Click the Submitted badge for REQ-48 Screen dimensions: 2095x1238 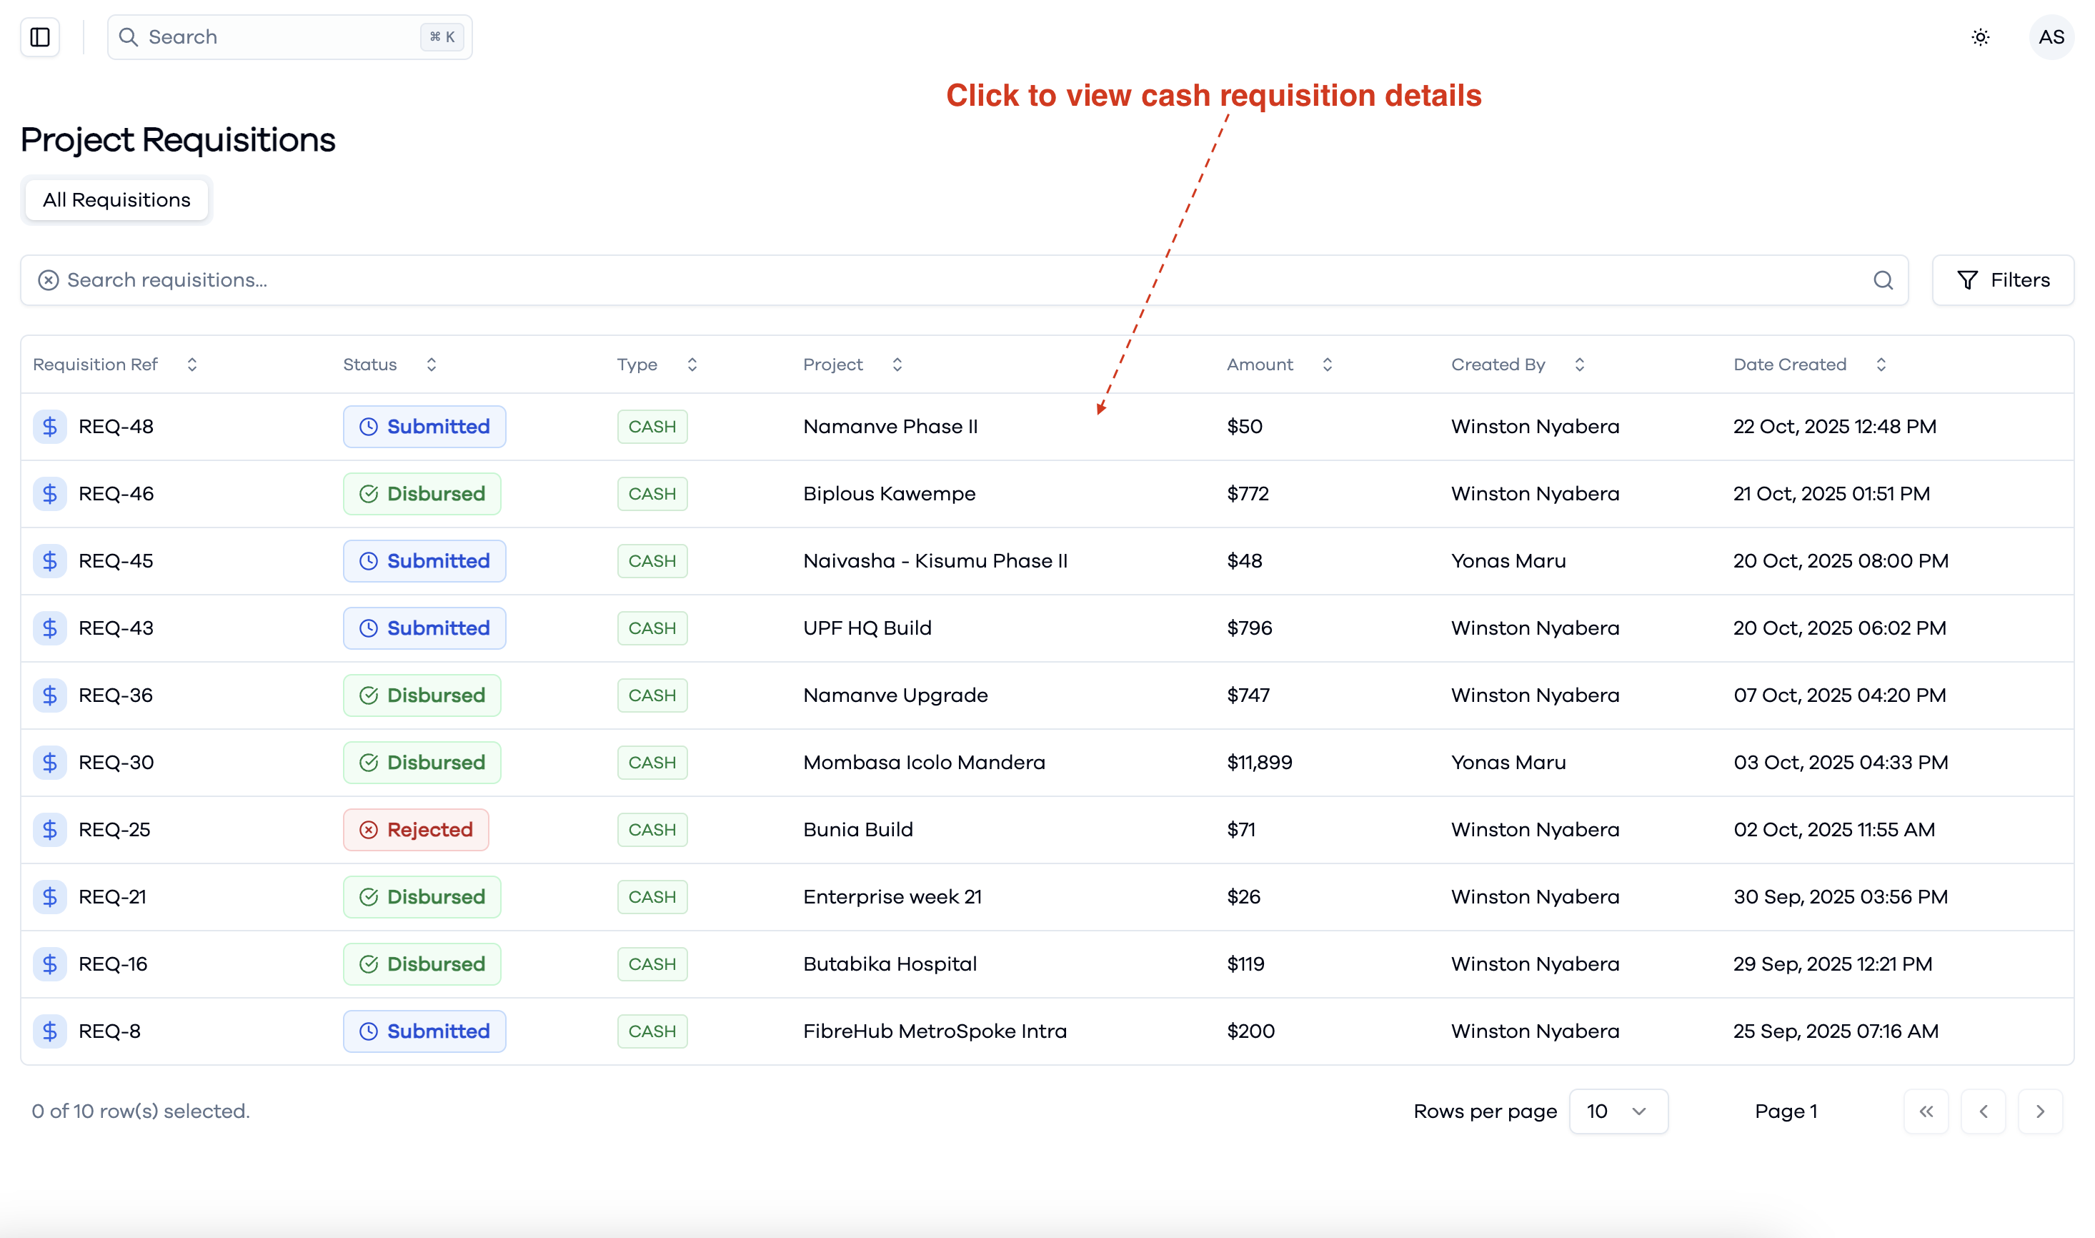[424, 426]
